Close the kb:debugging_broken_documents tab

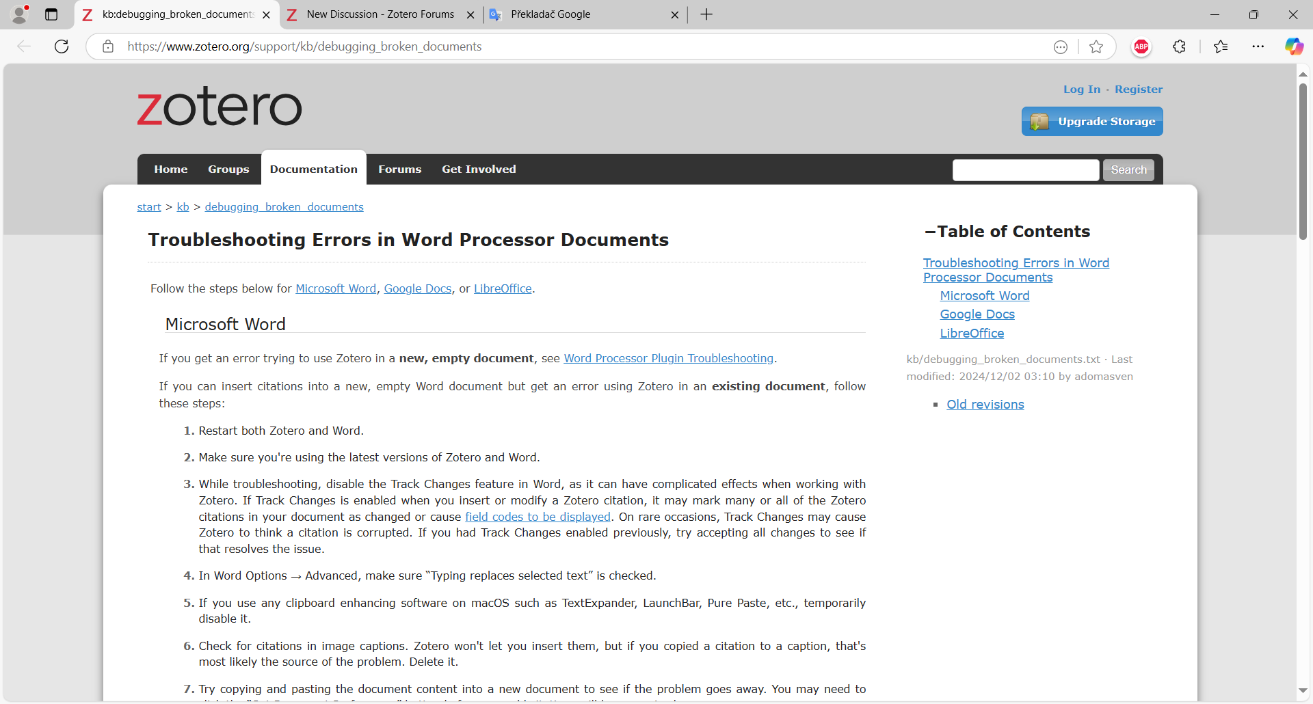point(266,14)
